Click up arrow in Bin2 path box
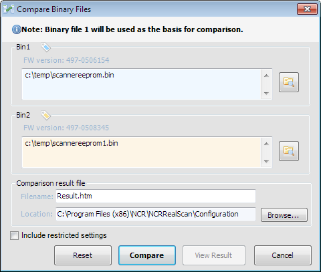This screenshot has height=272, width=321. [266, 144]
